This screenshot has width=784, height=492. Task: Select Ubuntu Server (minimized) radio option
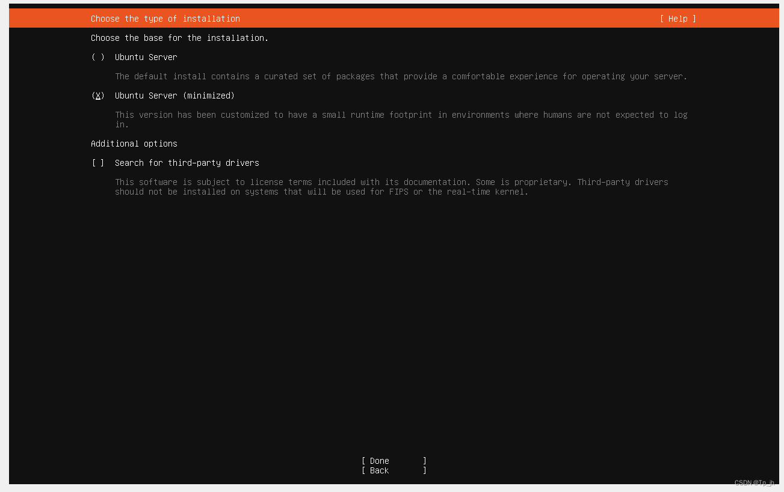coord(98,96)
